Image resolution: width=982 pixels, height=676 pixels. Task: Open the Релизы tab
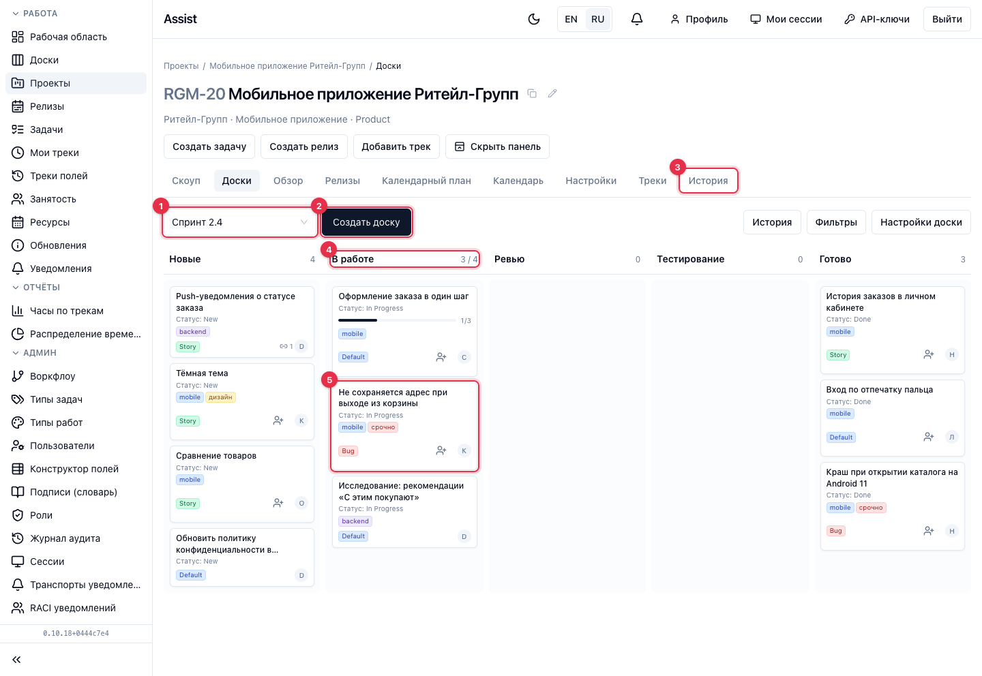342,181
